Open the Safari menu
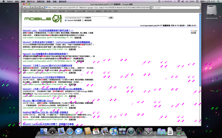The image size is (222, 138). tap(10, 1)
